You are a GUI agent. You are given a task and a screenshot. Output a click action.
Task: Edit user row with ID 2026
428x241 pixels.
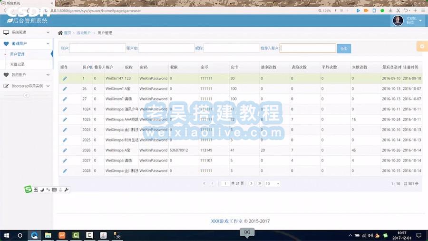pyautogui.click(x=65, y=151)
